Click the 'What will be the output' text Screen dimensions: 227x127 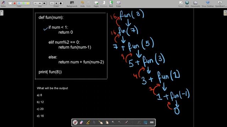coord(52,88)
